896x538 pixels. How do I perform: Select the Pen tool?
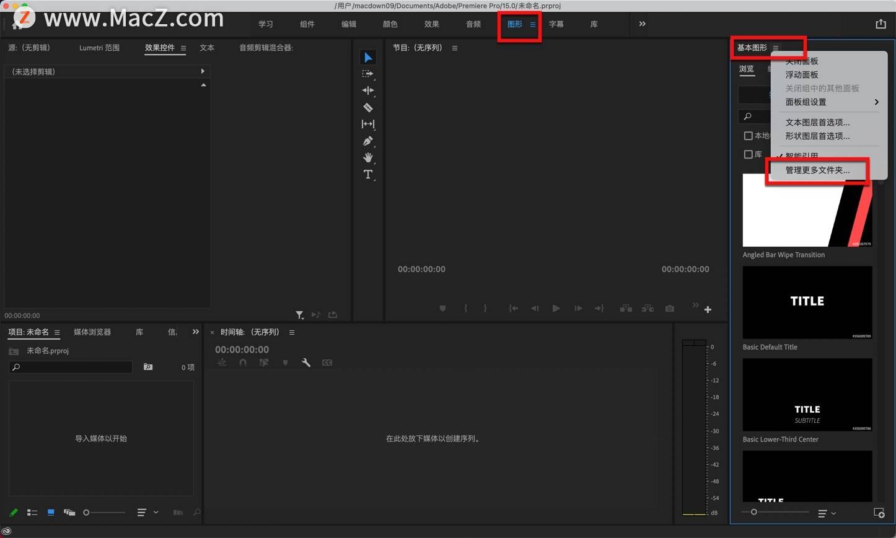click(x=368, y=141)
